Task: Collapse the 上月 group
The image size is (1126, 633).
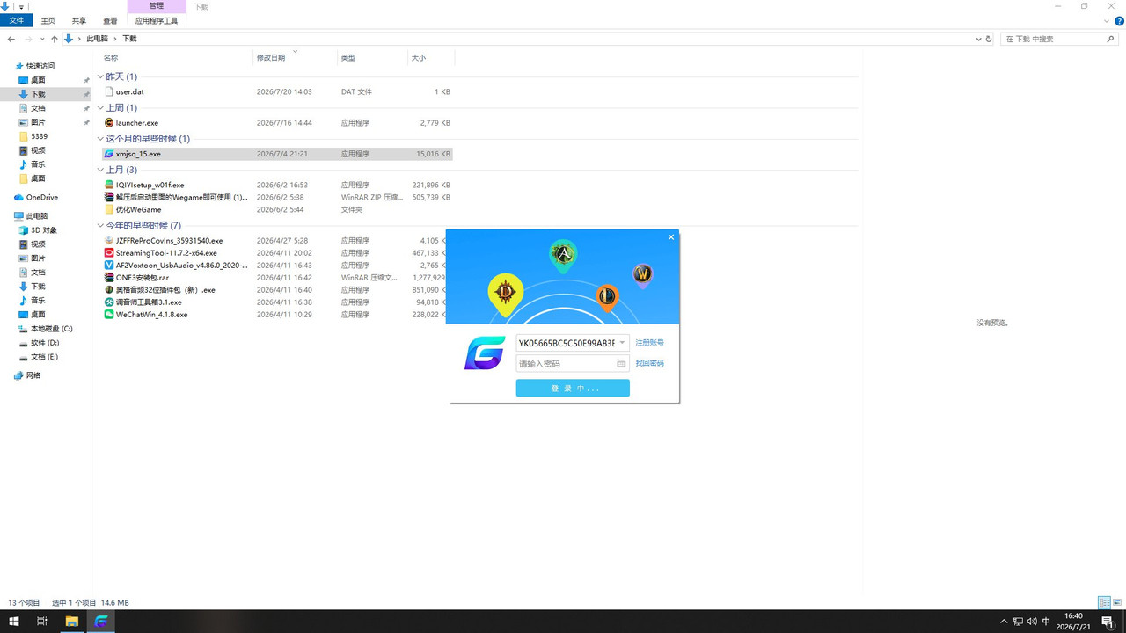Action: [x=100, y=170]
